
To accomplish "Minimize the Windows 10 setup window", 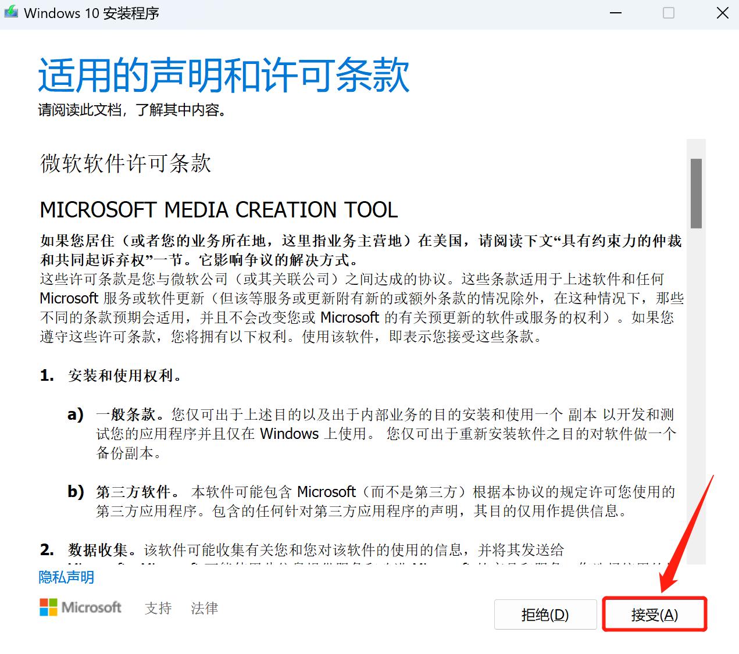I will tap(615, 12).
